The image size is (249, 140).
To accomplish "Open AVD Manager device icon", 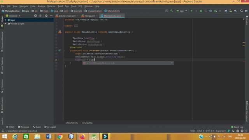I will tap(230, 11).
